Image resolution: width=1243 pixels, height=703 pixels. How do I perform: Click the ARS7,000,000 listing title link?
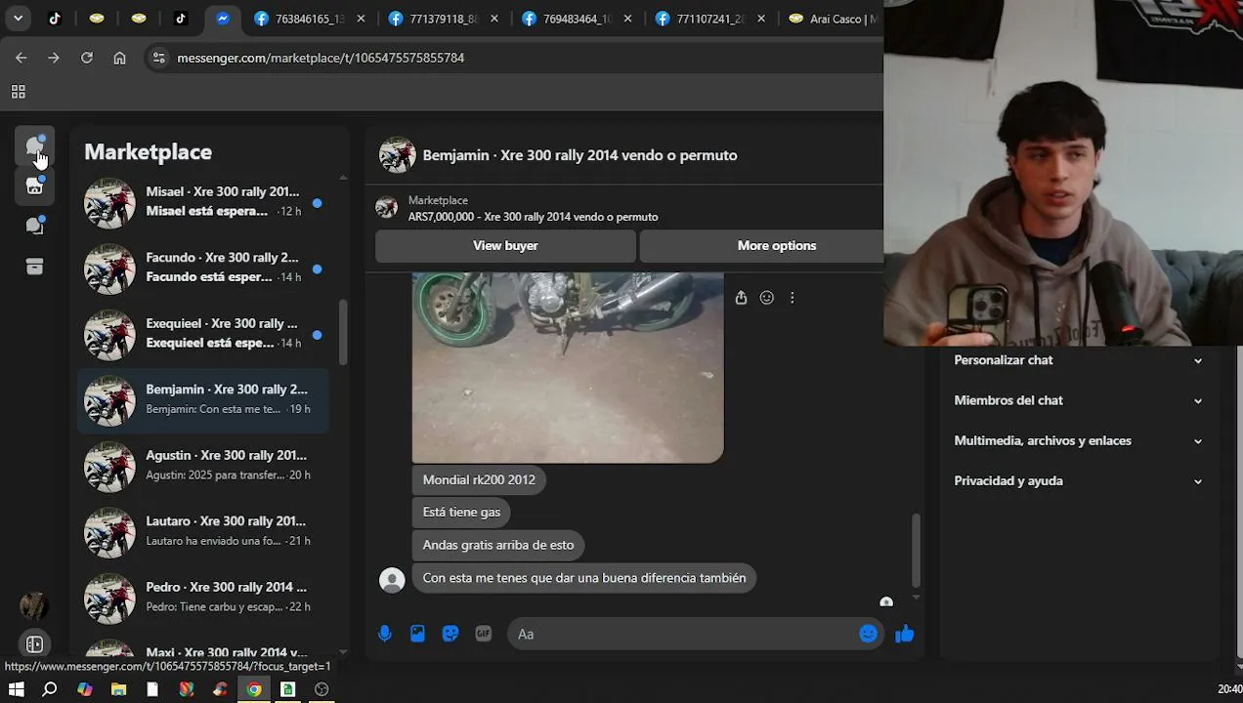[x=533, y=217]
